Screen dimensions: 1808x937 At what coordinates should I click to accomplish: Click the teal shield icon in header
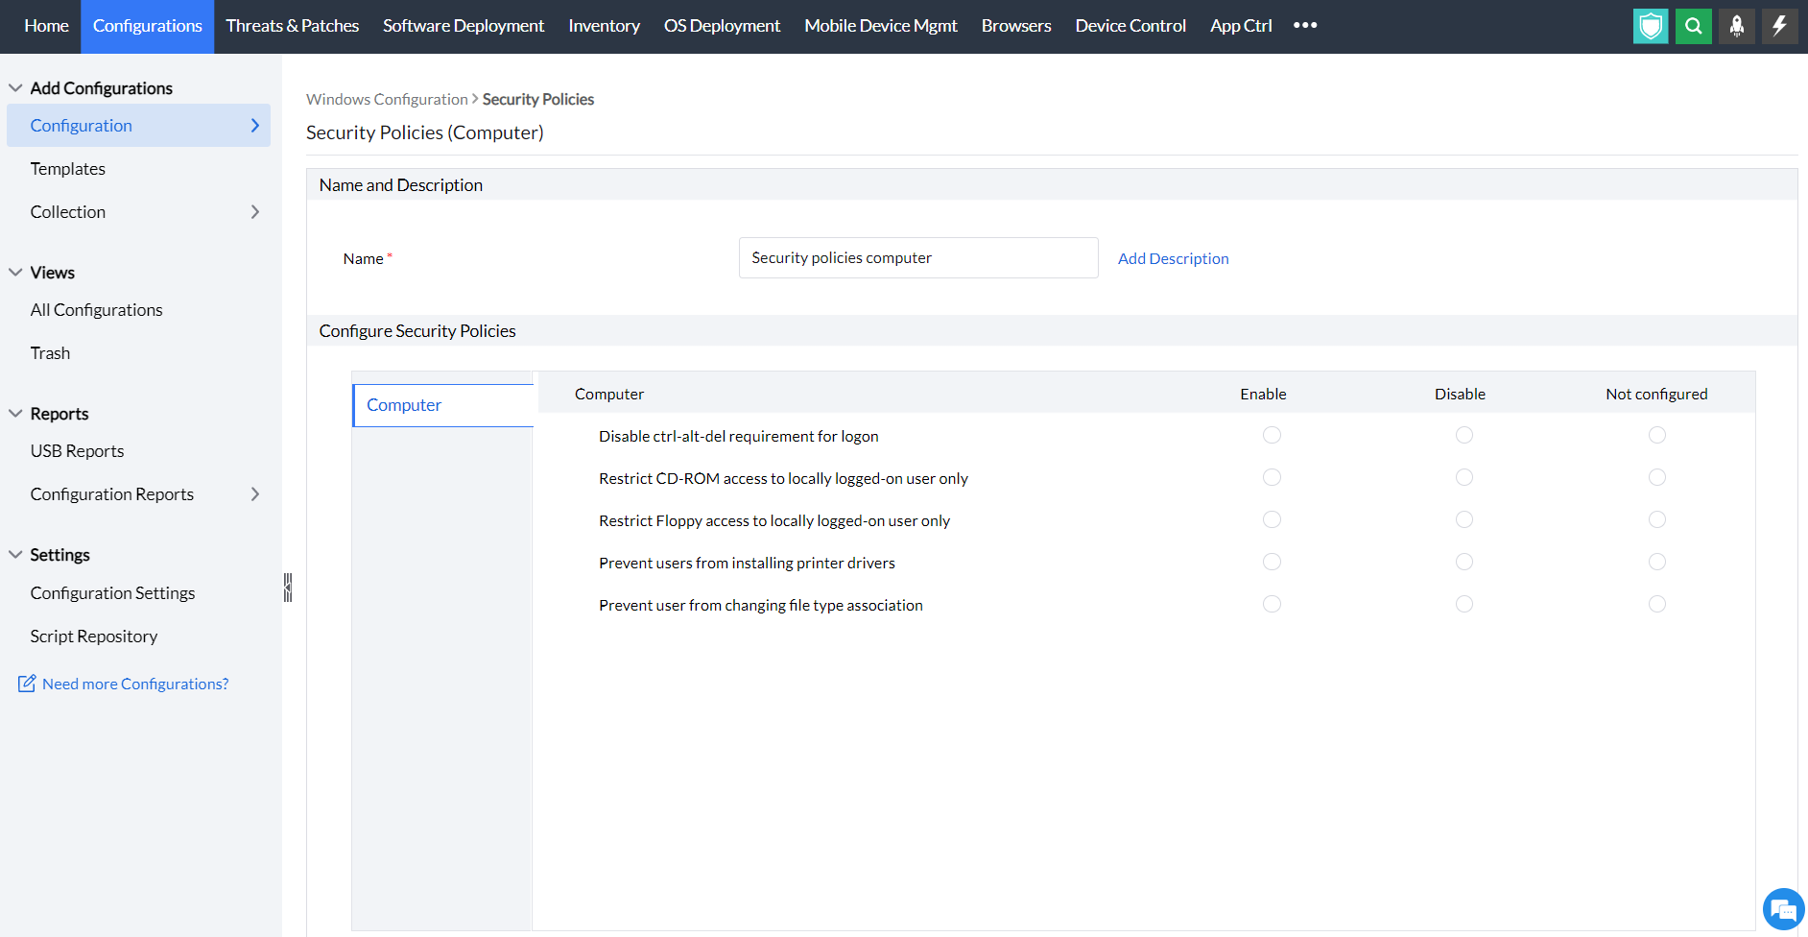point(1651,26)
